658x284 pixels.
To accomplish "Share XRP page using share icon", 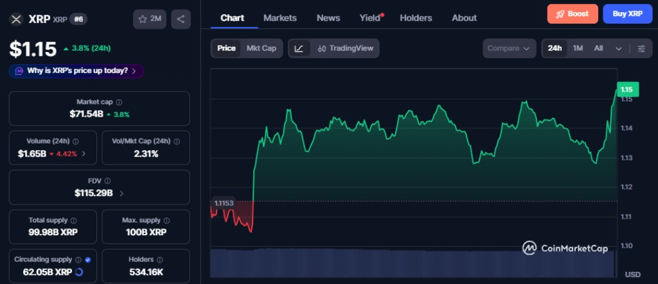I will [x=181, y=19].
